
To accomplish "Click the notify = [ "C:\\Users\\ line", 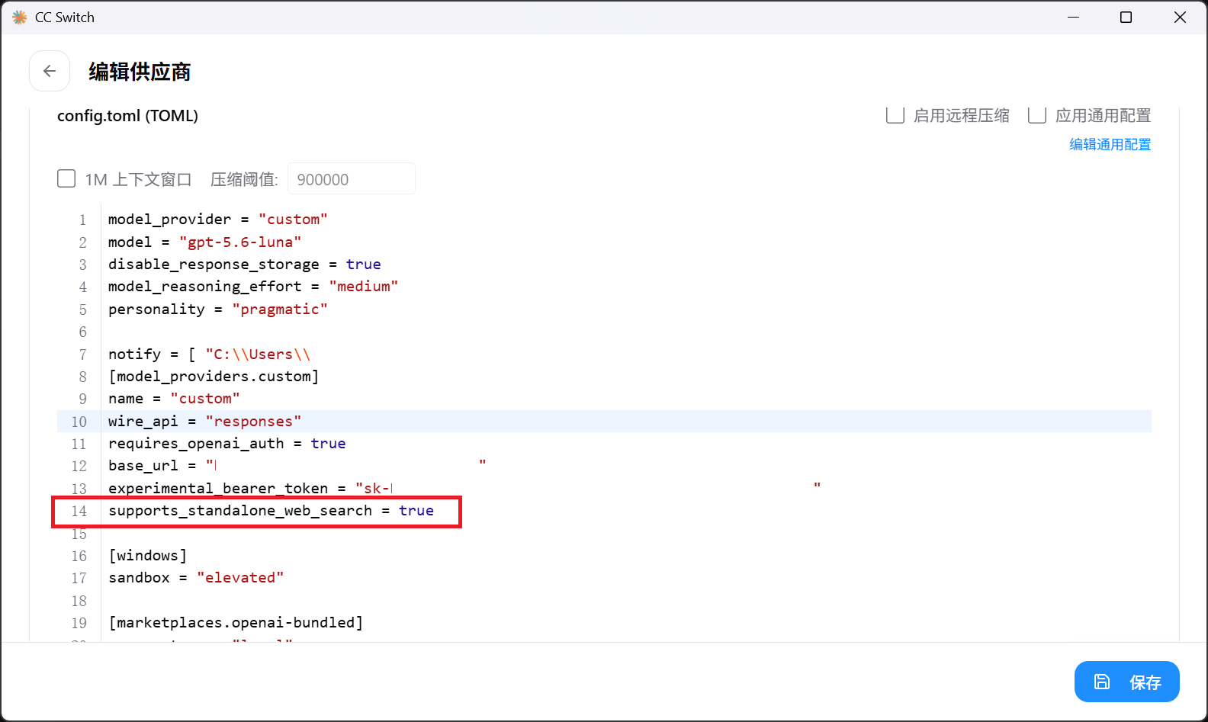I will [209, 355].
